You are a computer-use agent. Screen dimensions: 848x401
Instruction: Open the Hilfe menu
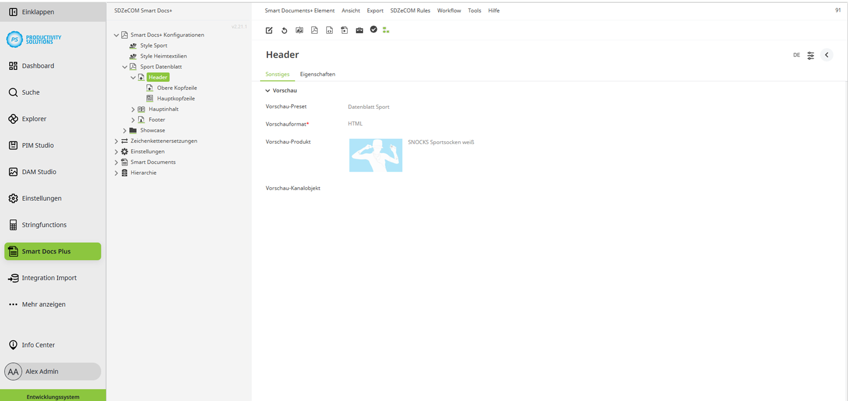[x=494, y=11]
